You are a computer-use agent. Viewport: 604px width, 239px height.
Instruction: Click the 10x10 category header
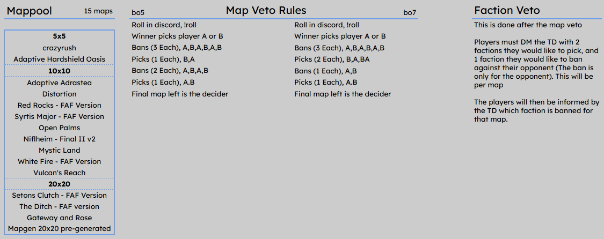pos(59,71)
